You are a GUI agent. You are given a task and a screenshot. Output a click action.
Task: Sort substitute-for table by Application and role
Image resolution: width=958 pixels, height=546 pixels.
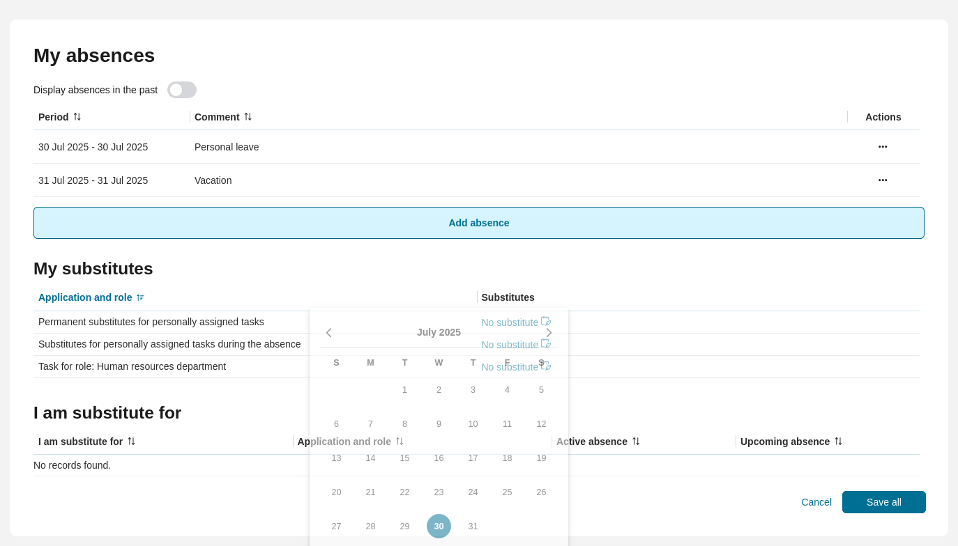click(x=400, y=441)
